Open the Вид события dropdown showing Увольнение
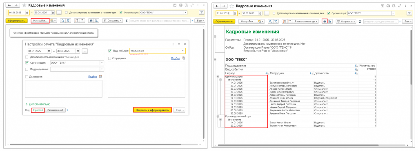The image size is (418, 151). tap(183, 51)
